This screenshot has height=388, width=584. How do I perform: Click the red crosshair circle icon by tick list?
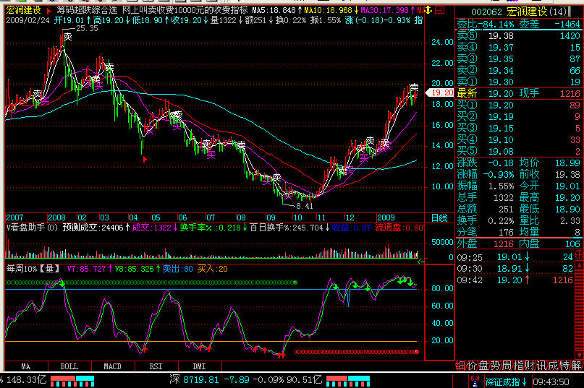[579, 255]
